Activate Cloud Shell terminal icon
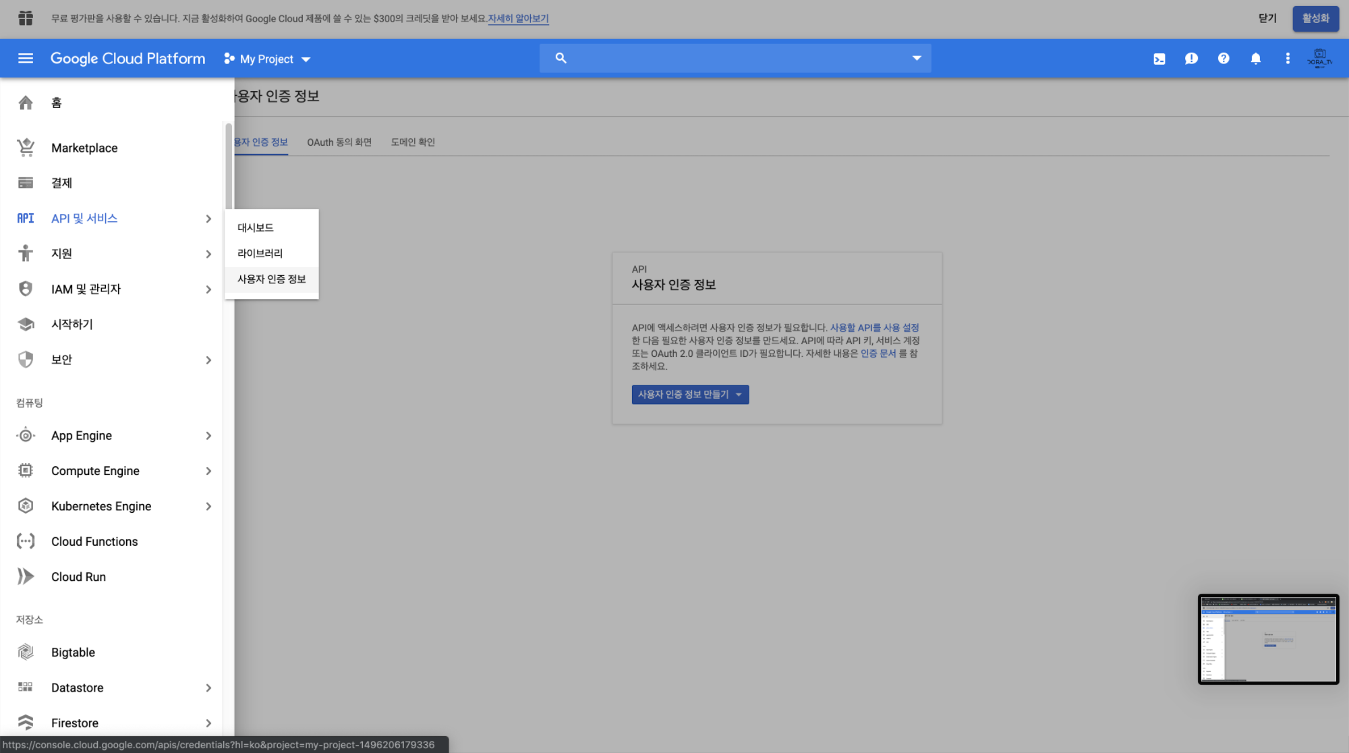Image resolution: width=1349 pixels, height=753 pixels. click(1159, 59)
